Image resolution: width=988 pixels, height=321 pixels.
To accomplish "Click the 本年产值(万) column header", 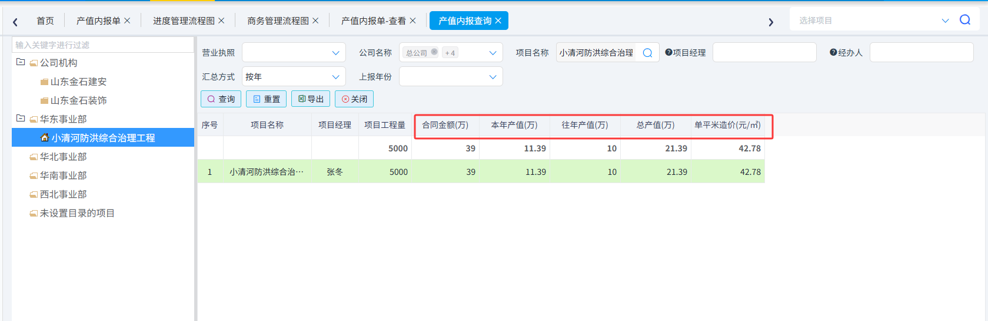I will pyautogui.click(x=514, y=125).
